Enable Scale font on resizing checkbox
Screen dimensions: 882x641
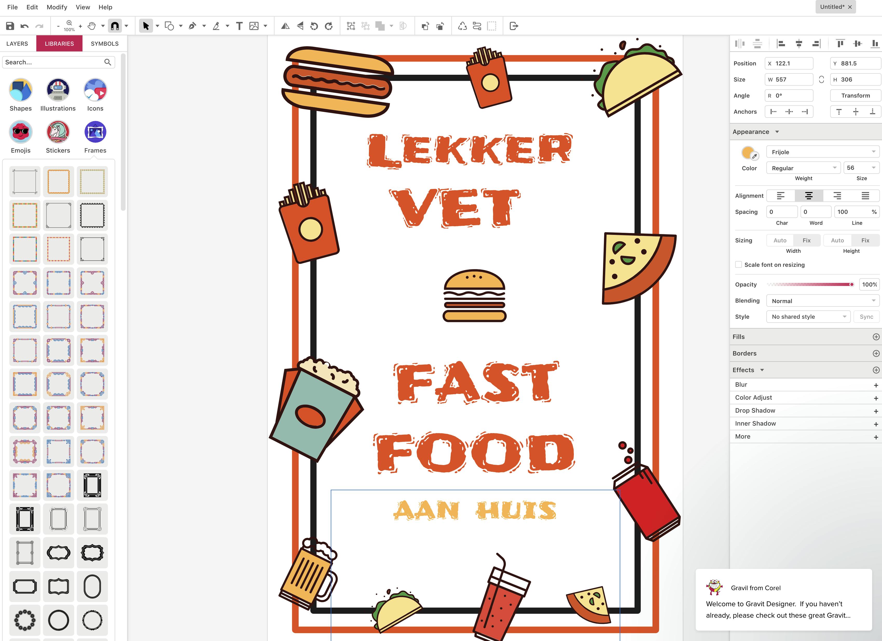coord(739,264)
